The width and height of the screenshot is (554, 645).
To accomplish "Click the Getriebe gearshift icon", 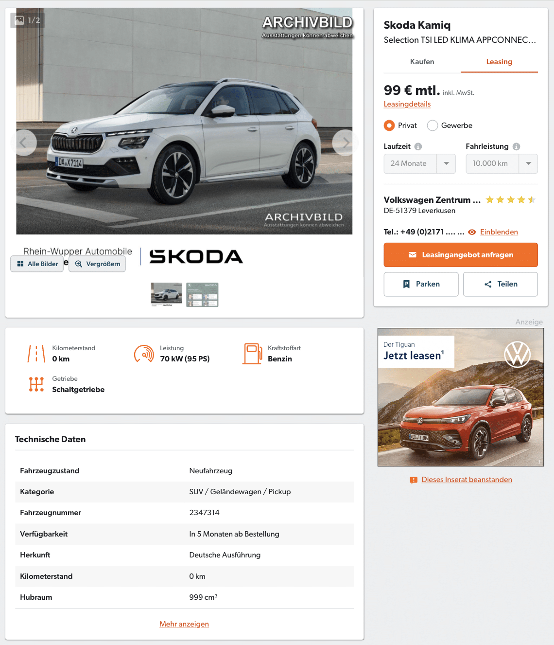I will tap(36, 384).
